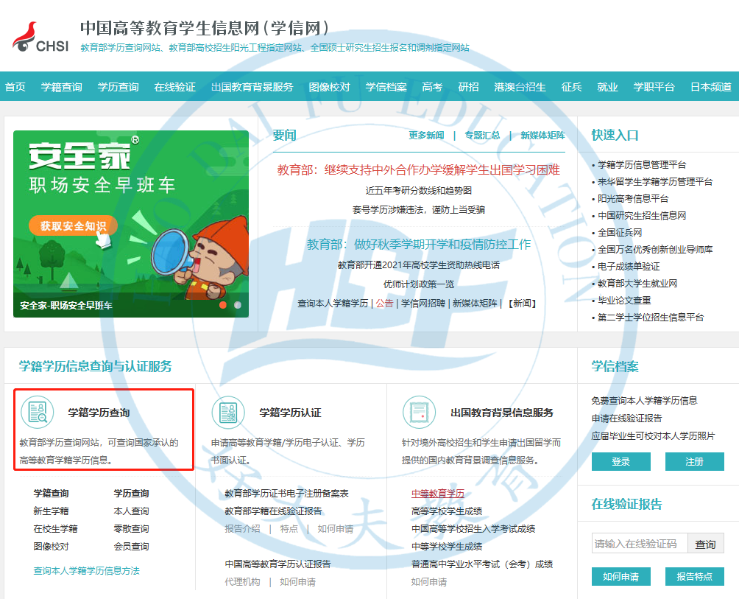Open 教育部学历证书电子注册备案表 link
The width and height of the screenshot is (739, 599).
coord(286,494)
